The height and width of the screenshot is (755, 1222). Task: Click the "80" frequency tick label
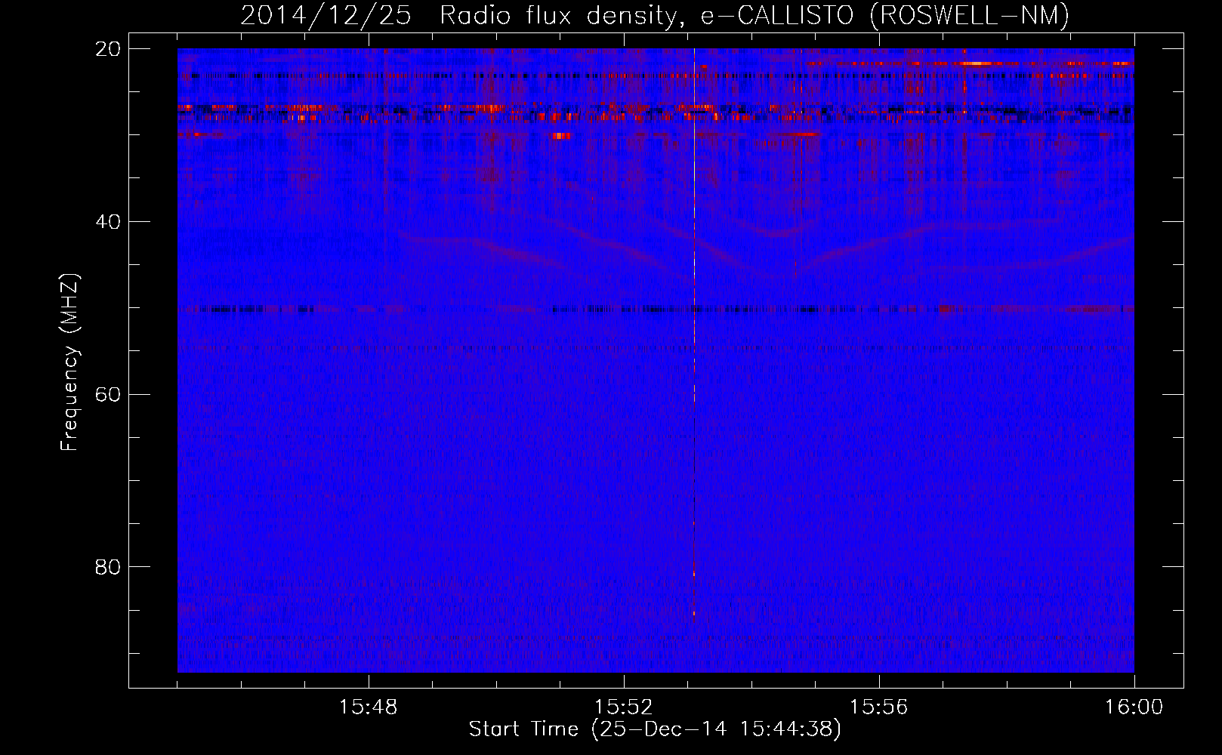108,567
